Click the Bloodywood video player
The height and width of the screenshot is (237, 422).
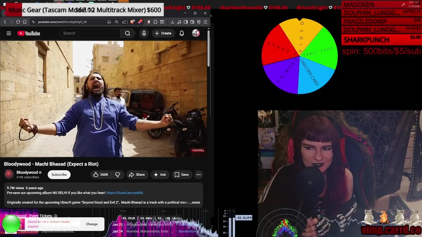(x=104, y=99)
